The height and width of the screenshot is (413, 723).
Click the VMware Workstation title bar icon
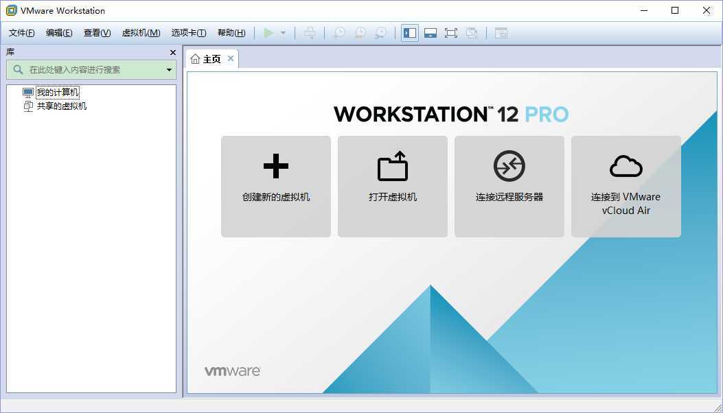tap(11, 10)
